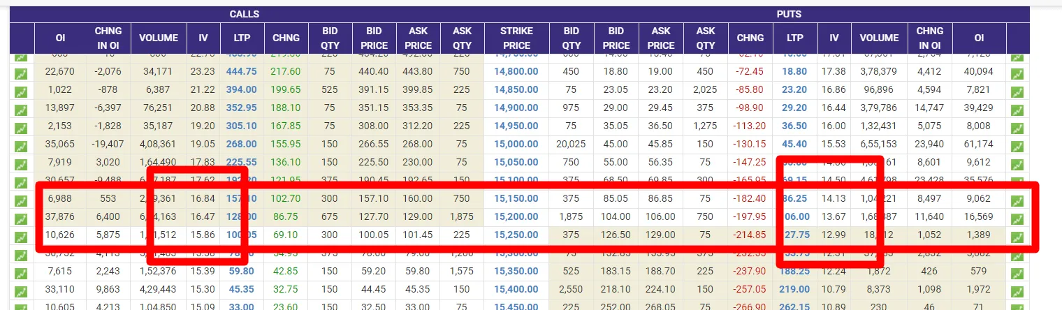This screenshot has width=1062, height=310.
Task: Select the 14,800.00 strike price link
Action: tap(516, 71)
